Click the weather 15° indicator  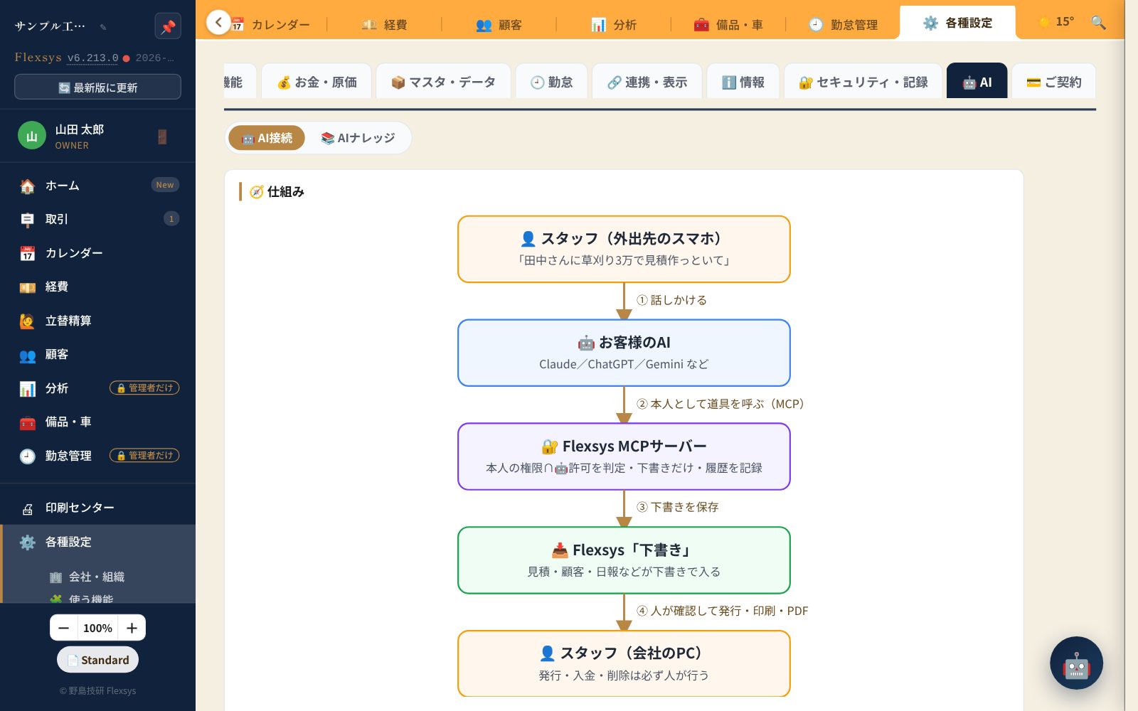1056,22
